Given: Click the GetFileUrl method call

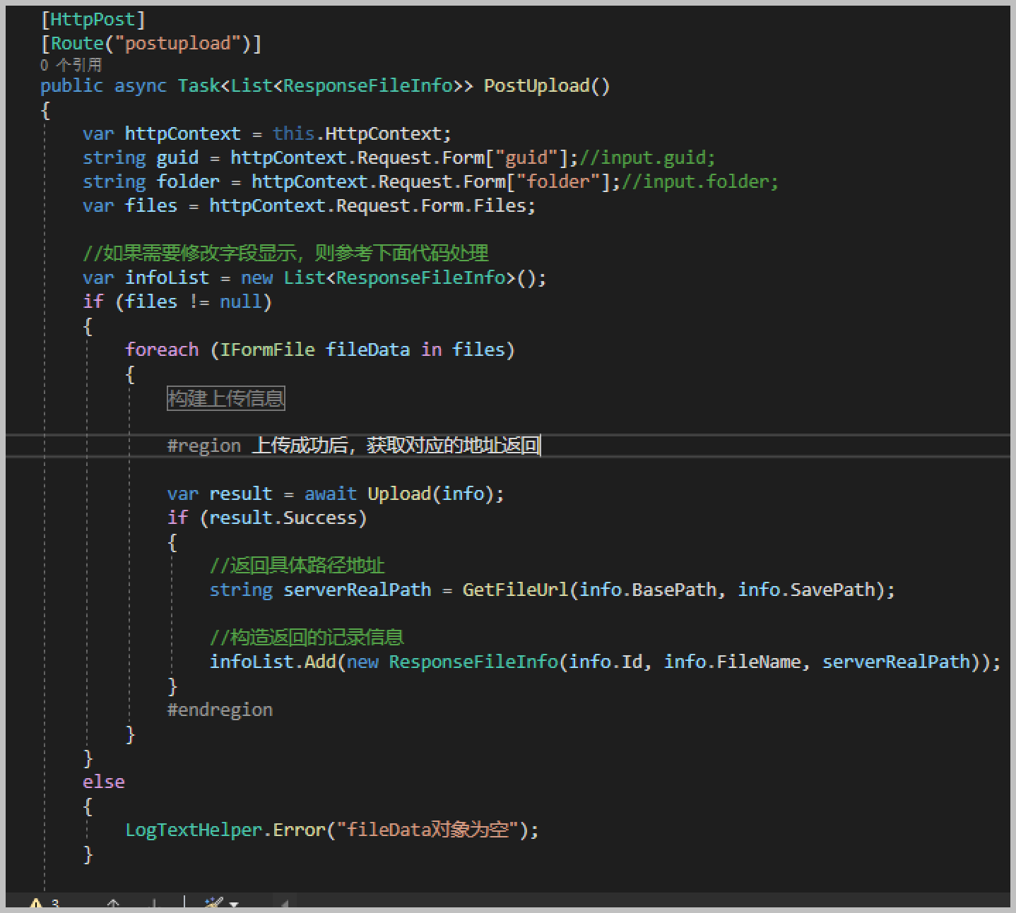Looking at the screenshot, I should coord(516,590).
